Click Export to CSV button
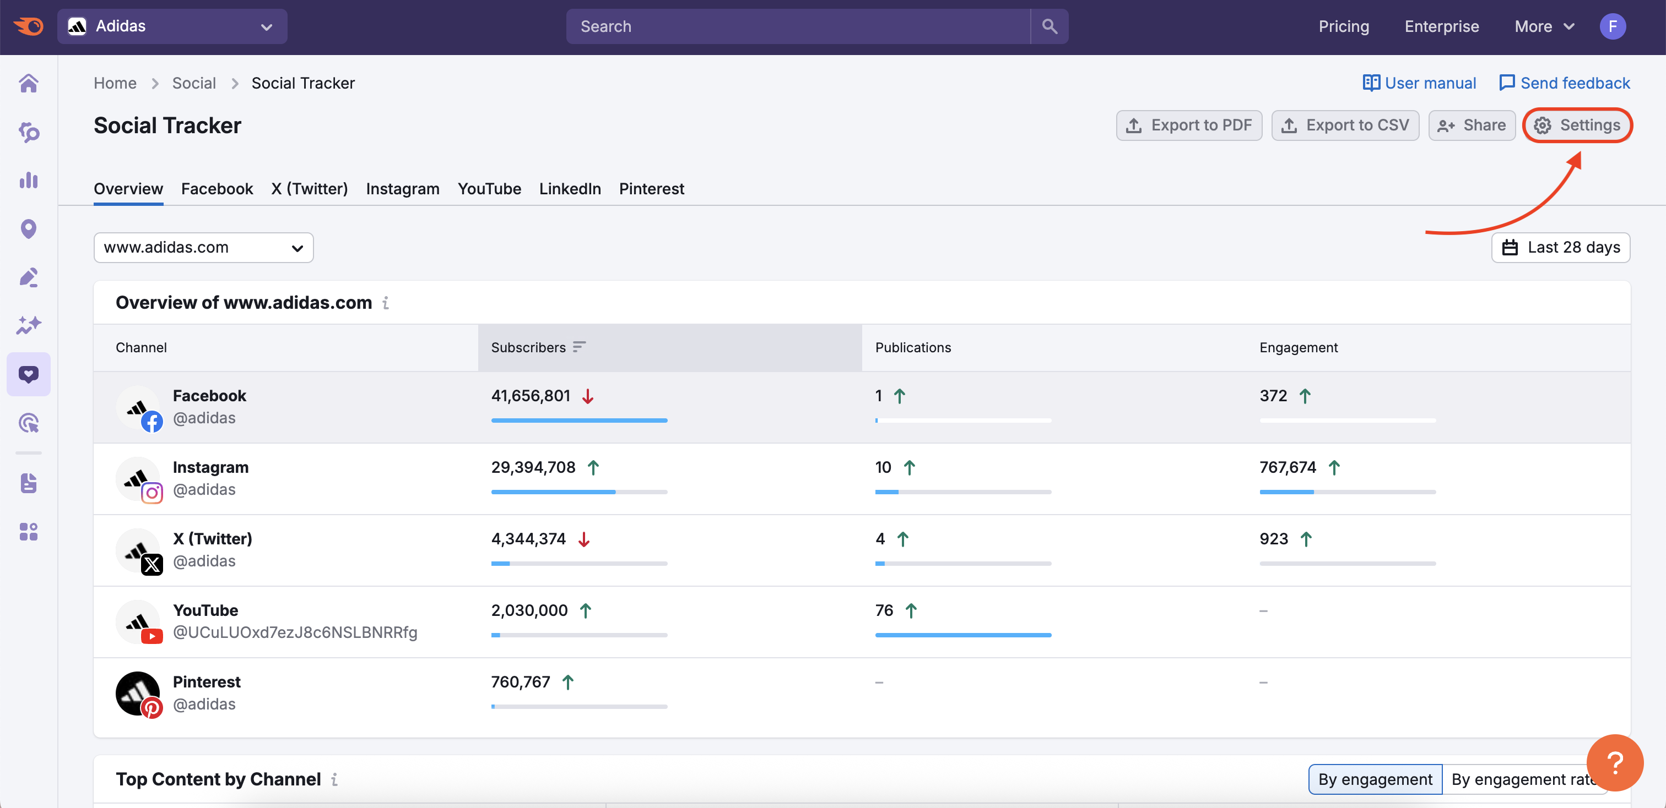Image resolution: width=1666 pixels, height=808 pixels. 1345,125
